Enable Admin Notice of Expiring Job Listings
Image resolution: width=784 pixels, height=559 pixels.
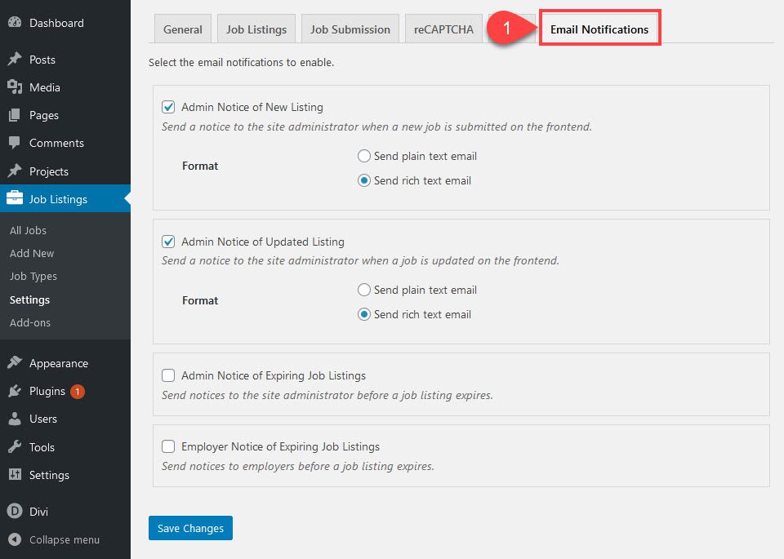(x=168, y=375)
